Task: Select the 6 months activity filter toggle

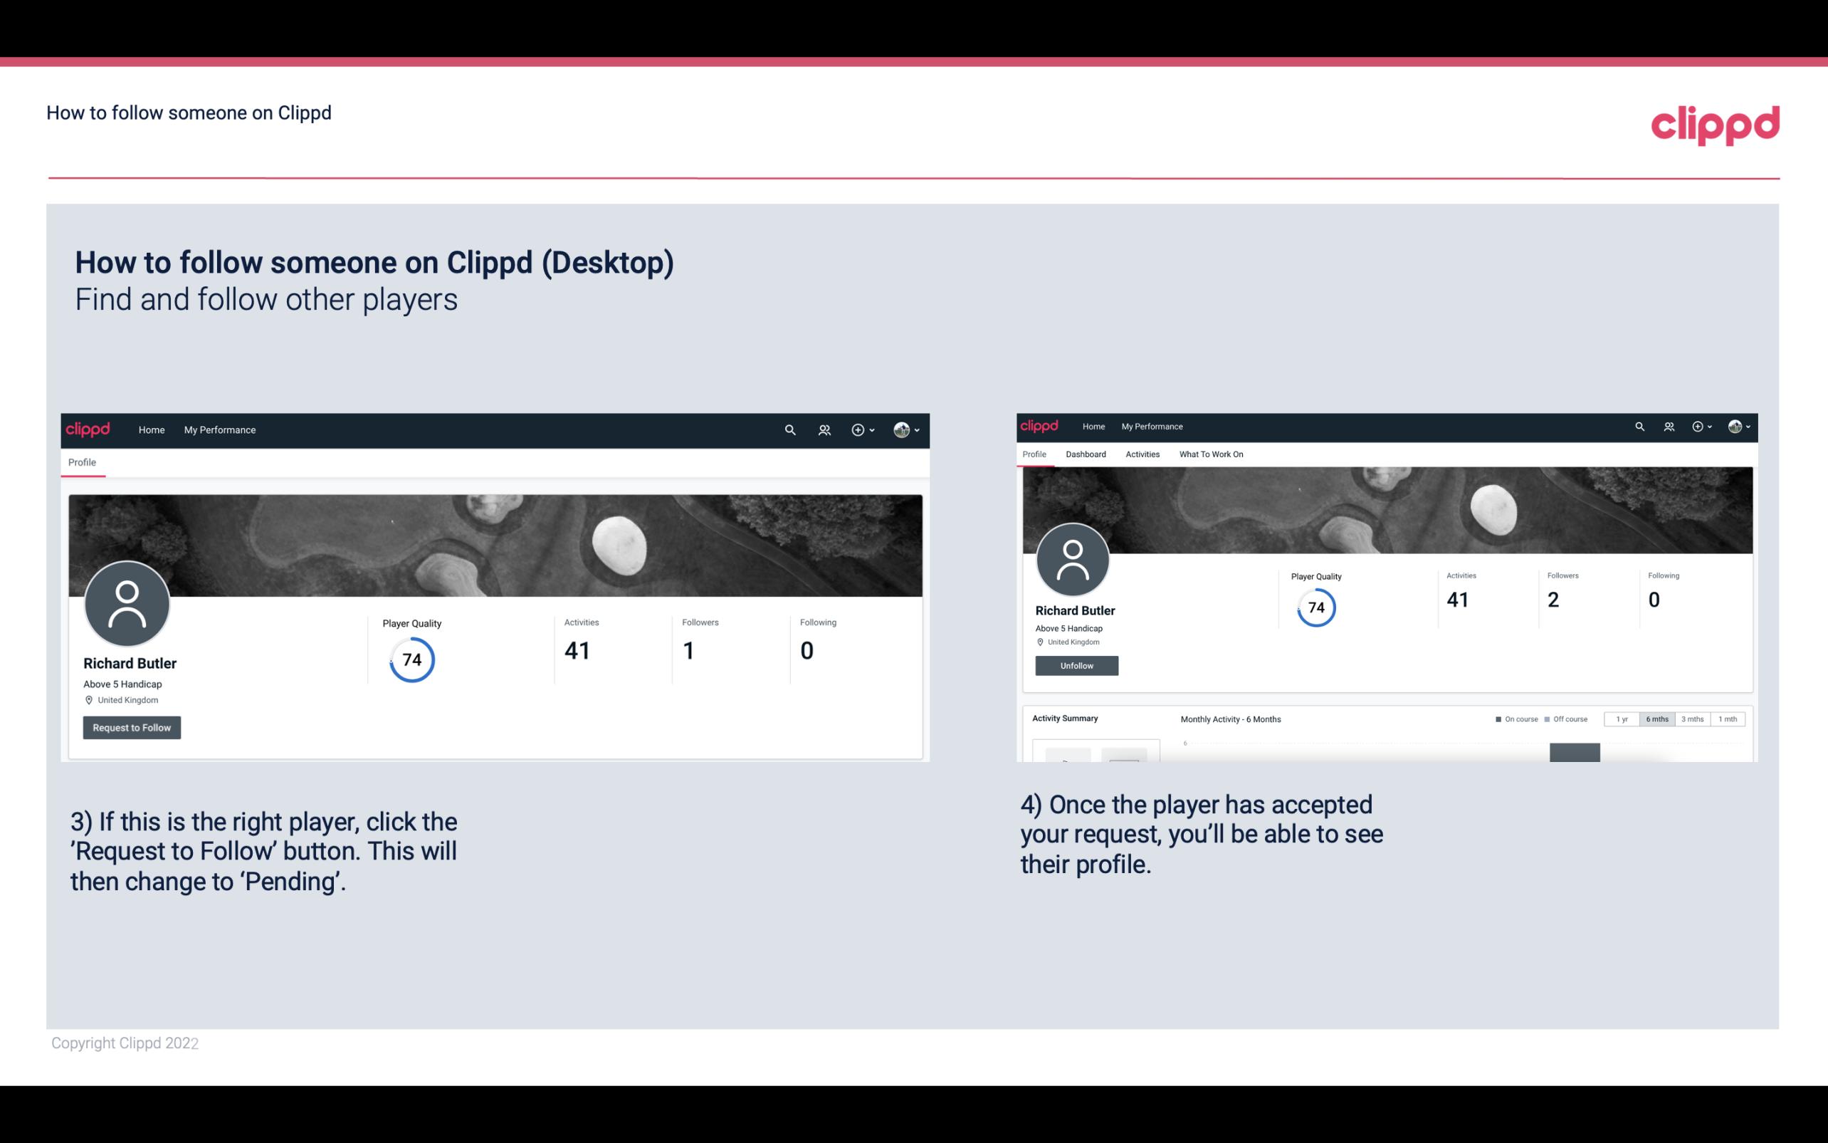Action: click(x=1657, y=719)
